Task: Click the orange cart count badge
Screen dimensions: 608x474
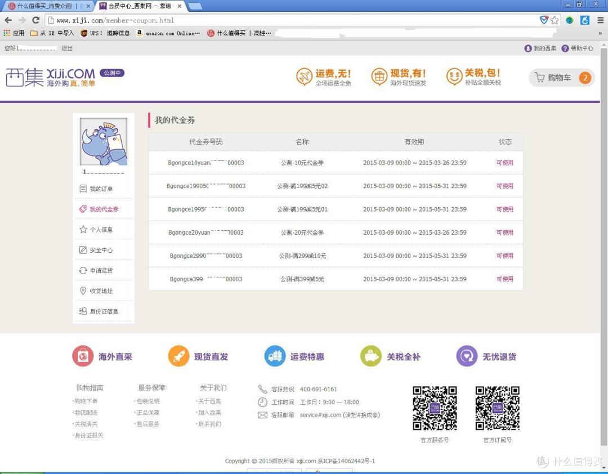Action: (x=585, y=78)
